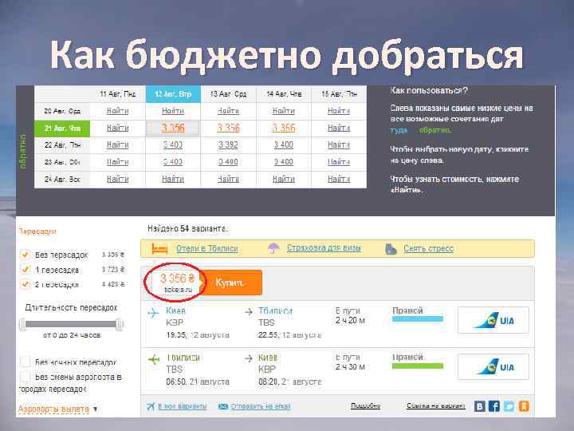Click Найти for 15 Авг / 21 Авг
Viewport: 574px width, 431px height.
[x=339, y=129]
